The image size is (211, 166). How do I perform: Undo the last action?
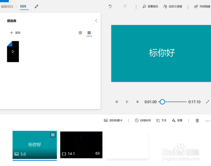110,6
